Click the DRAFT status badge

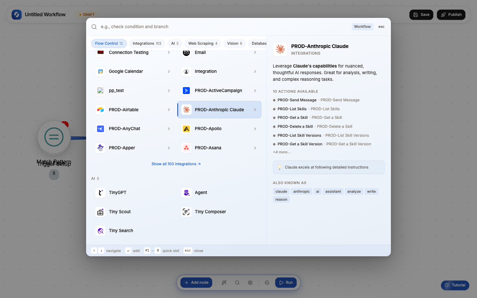coord(87,15)
